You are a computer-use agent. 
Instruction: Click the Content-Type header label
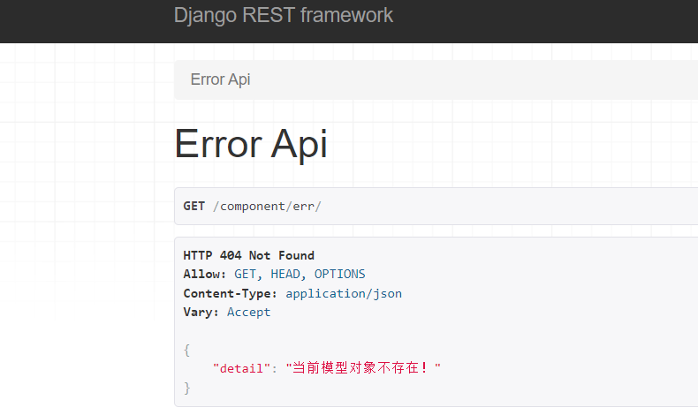coord(230,293)
